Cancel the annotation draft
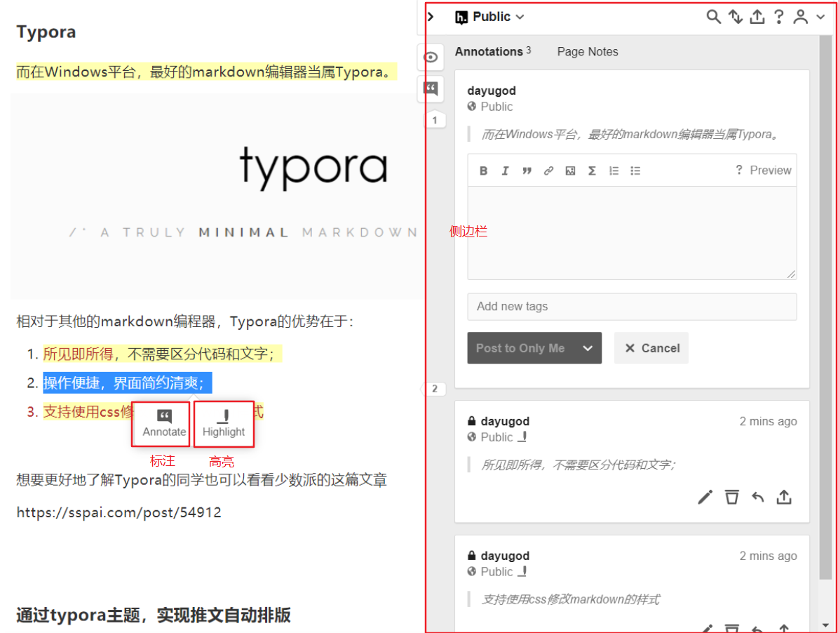The height and width of the screenshot is (633, 838). (651, 348)
